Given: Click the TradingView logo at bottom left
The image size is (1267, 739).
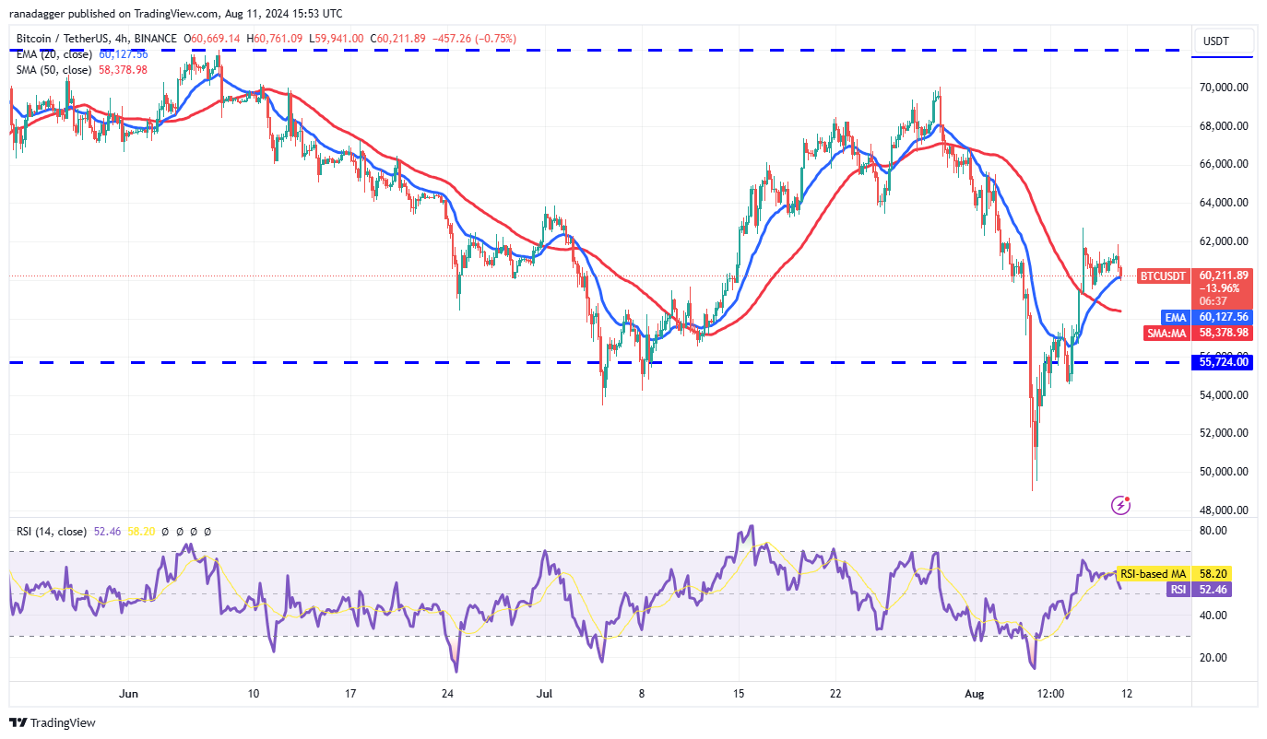Looking at the screenshot, I should pos(53,722).
